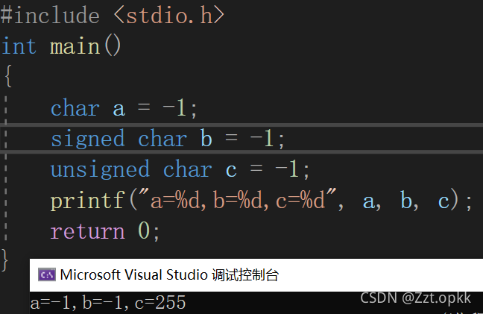Click the opening brace of main
Viewport: 483px width, 314px height.
click(8, 76)
